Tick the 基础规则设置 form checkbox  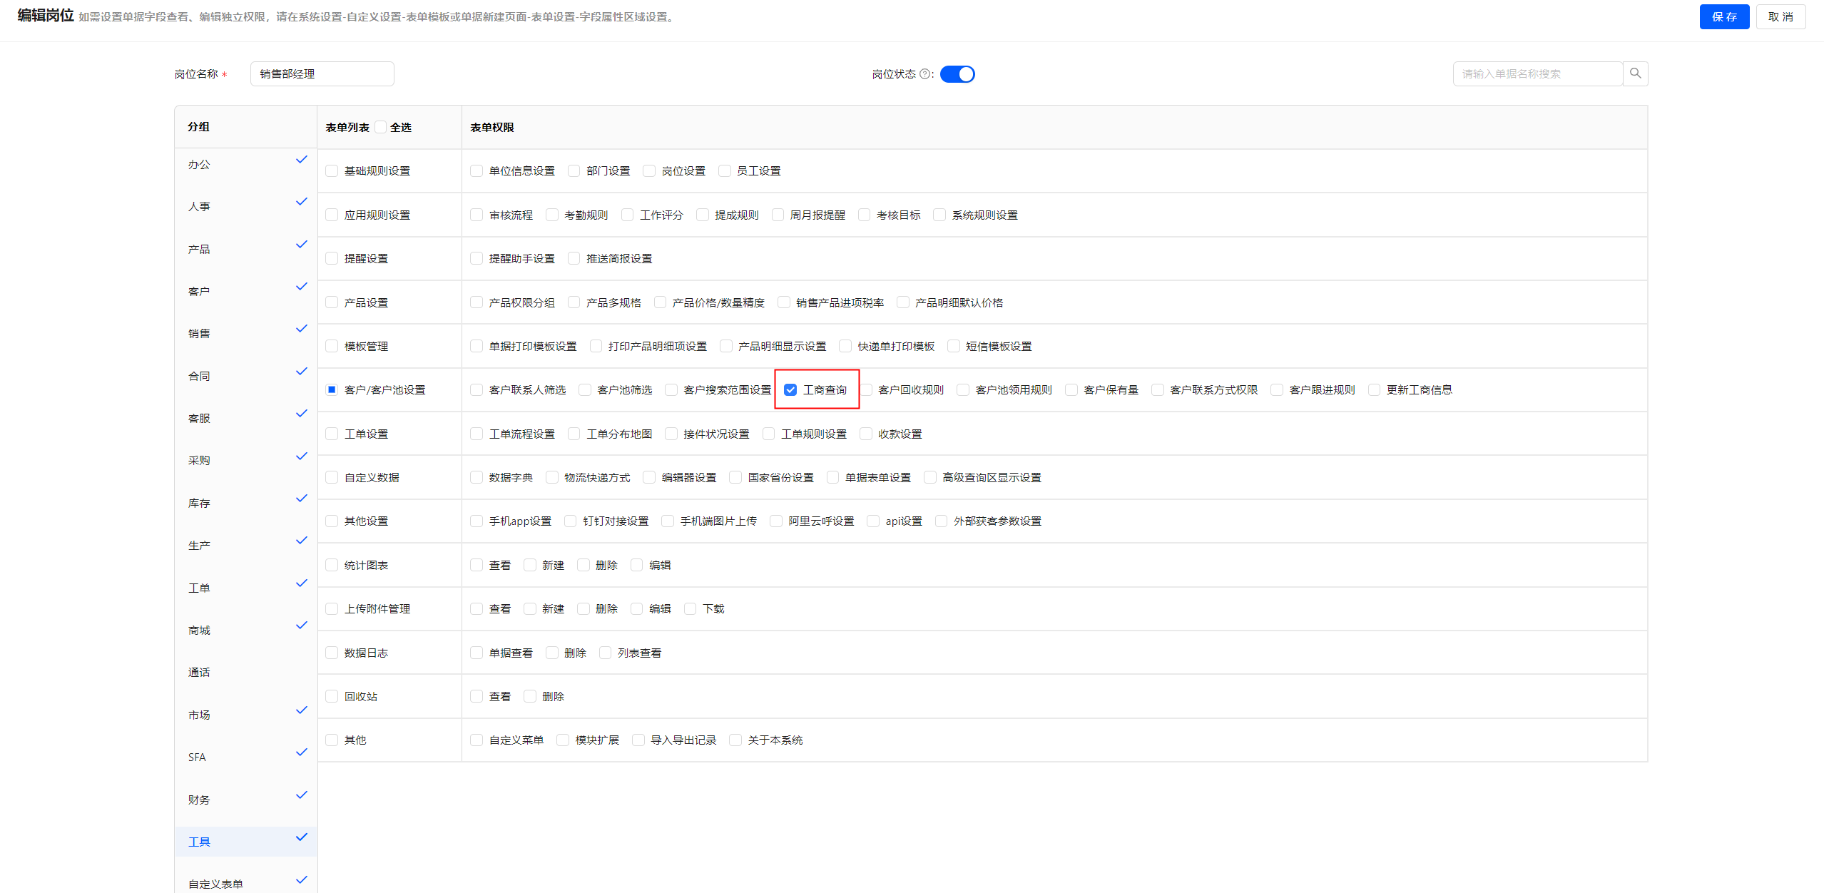point(332,171)
